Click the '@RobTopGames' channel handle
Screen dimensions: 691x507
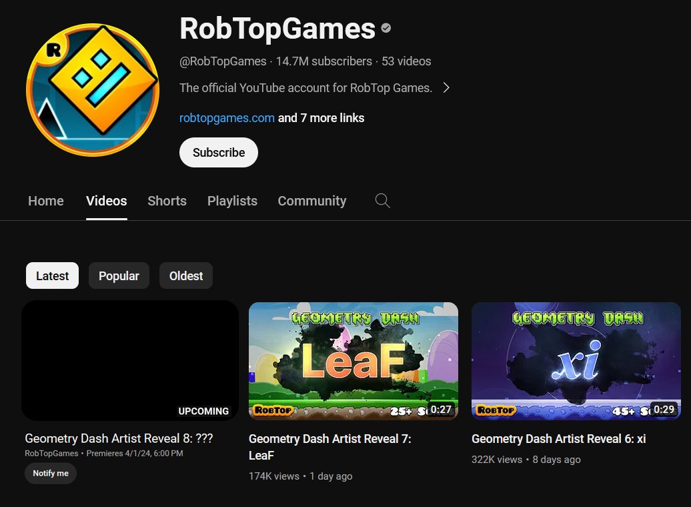pyautogui.click(x=223, y=61)
